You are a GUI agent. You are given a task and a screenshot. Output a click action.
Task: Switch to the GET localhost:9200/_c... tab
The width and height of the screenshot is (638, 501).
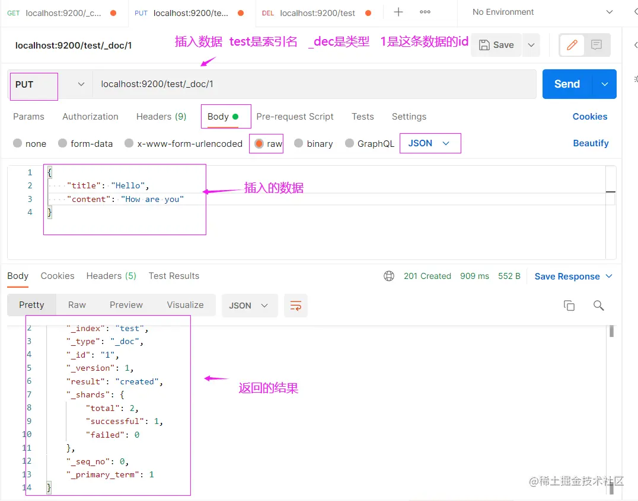coord(63,13)
